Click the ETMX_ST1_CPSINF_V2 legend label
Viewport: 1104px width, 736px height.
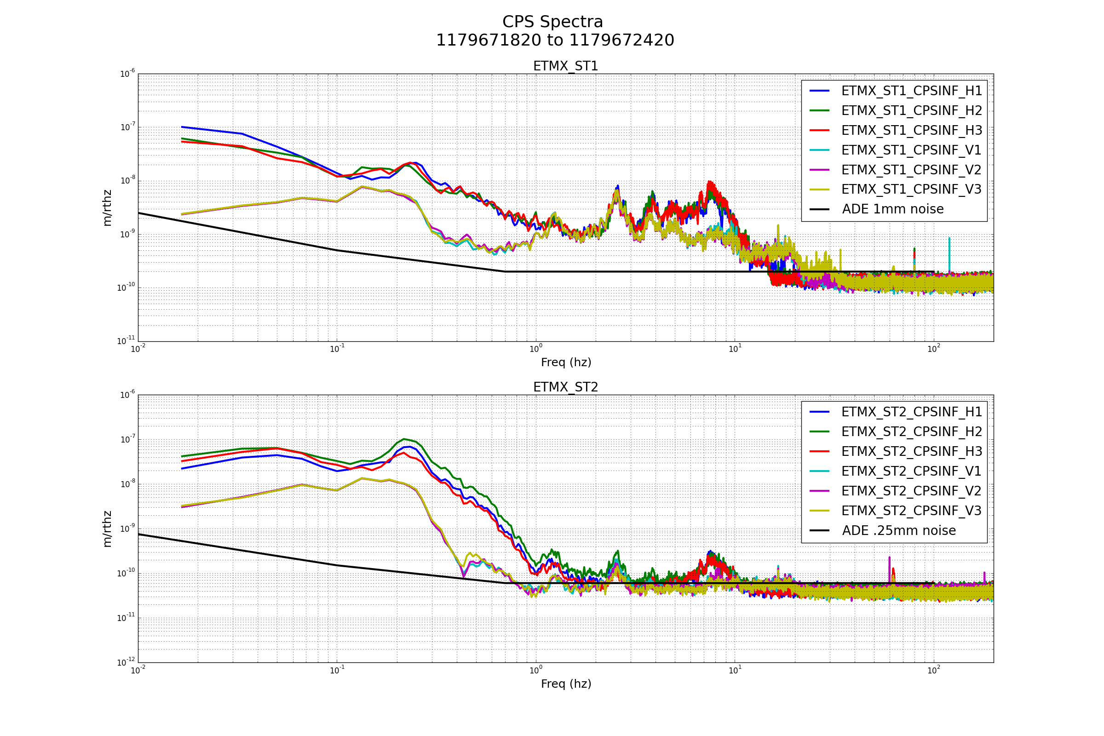point(911,170)
